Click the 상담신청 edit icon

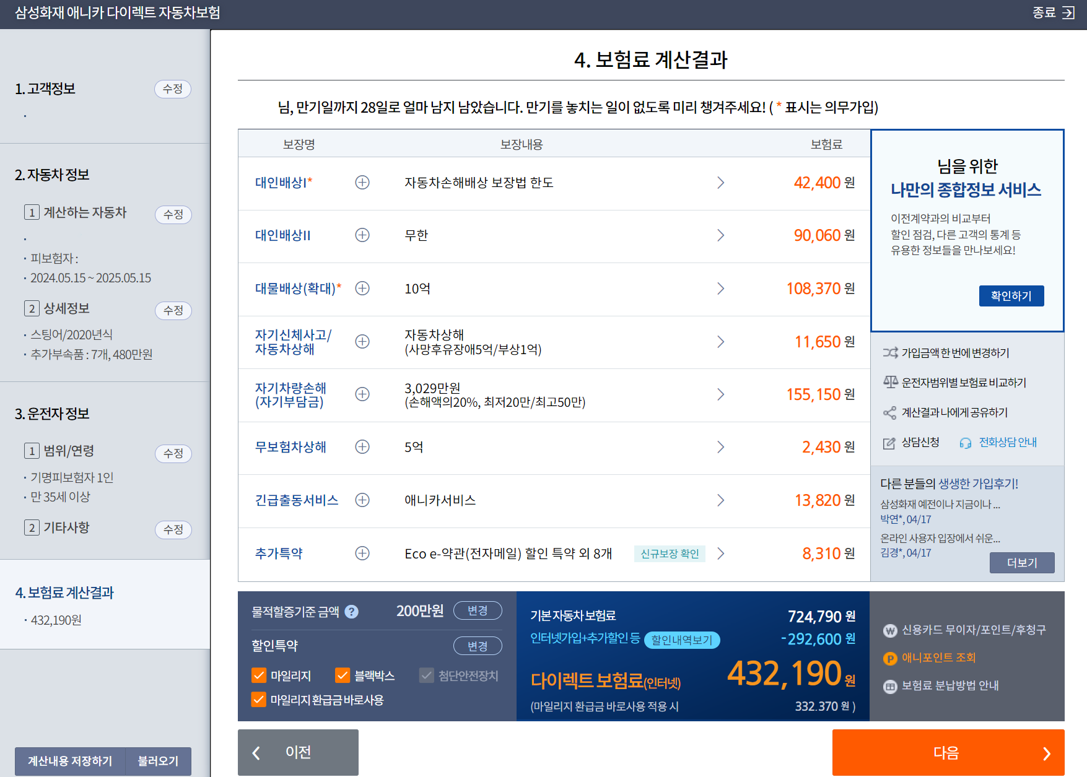coord(889,443)
